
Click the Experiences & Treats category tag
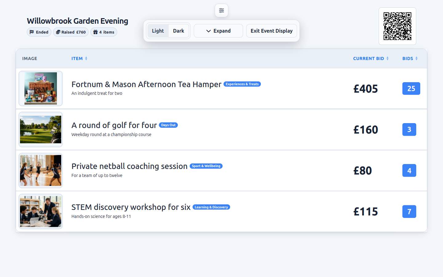242,84
